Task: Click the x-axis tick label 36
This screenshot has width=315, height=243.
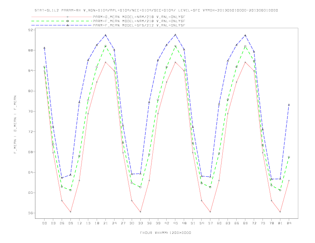Action: 149,223
